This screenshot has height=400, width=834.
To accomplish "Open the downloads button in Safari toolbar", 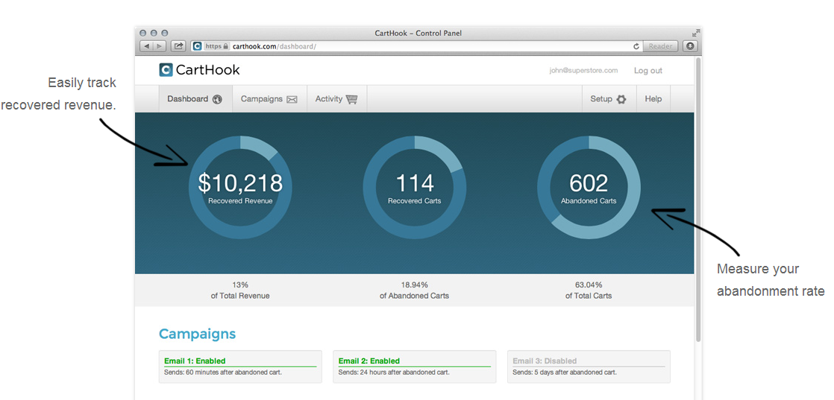I will [x=690, y=46].
